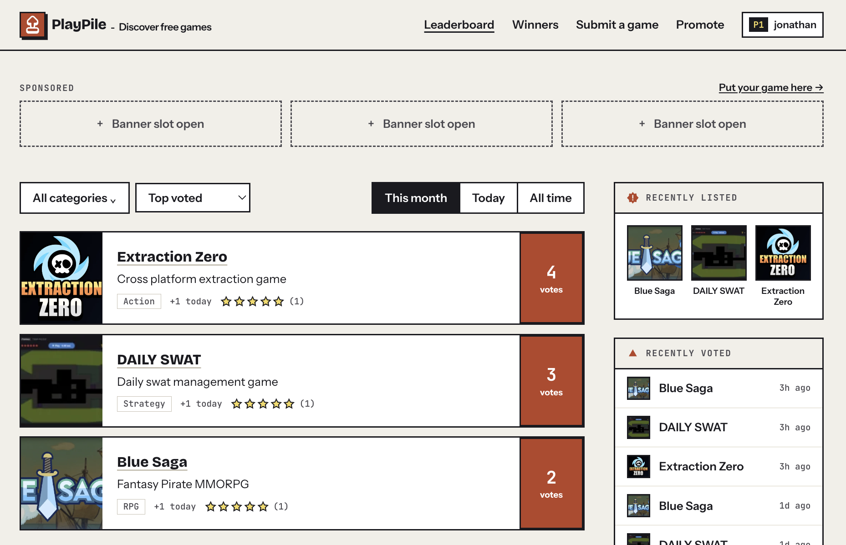
Task: Click Blue Saga icon in Recently Listed
Action: pyautogui.click(x=654, y=253)
